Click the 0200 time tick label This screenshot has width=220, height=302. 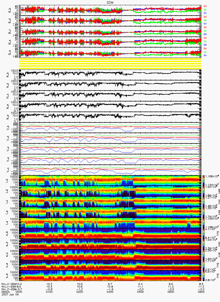tap(80, 292)
